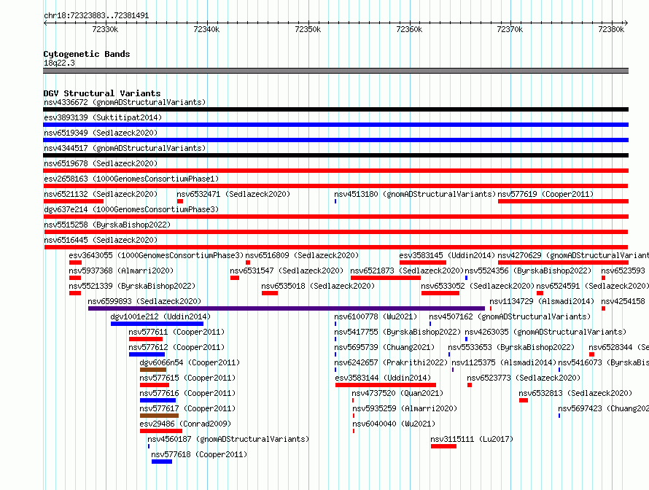Open the nsv6519678 Sedlazeck2020 label
649x490 pixels.
click(101, 163)
